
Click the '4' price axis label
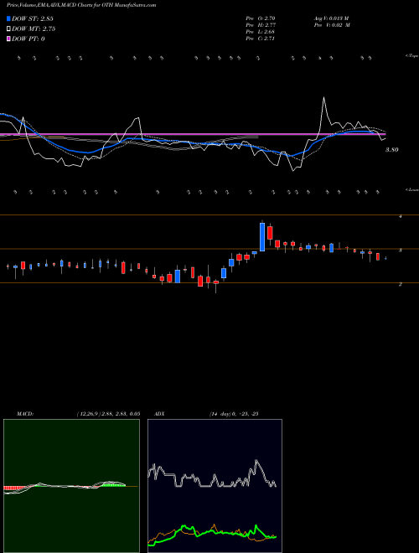coord(401,216)
